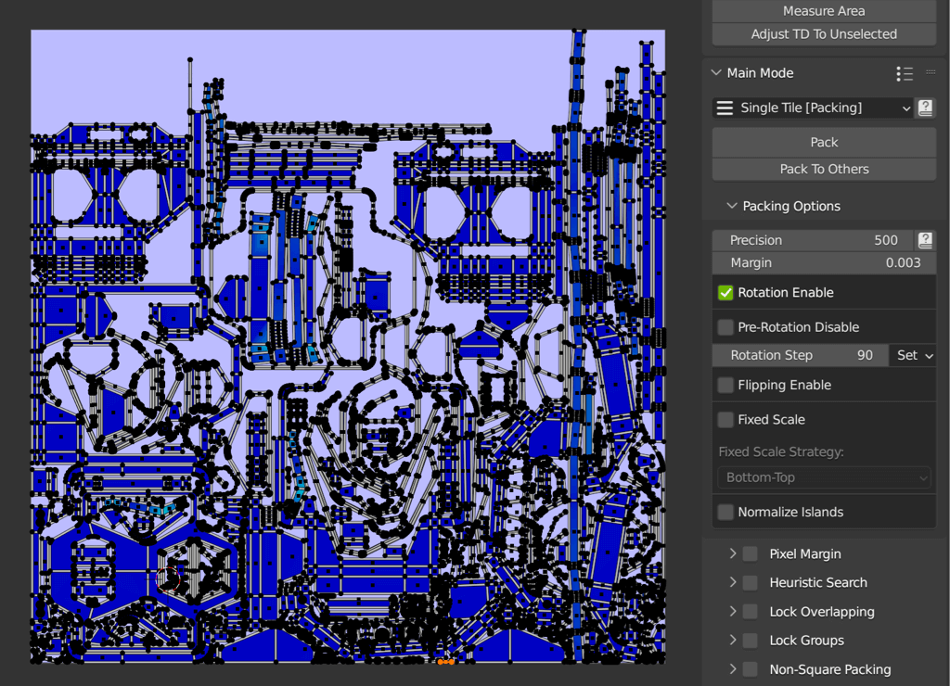Click the mode menu icon beside Single Tile
The height and width of the screenshot is (686, 950).
coord(725,108)
